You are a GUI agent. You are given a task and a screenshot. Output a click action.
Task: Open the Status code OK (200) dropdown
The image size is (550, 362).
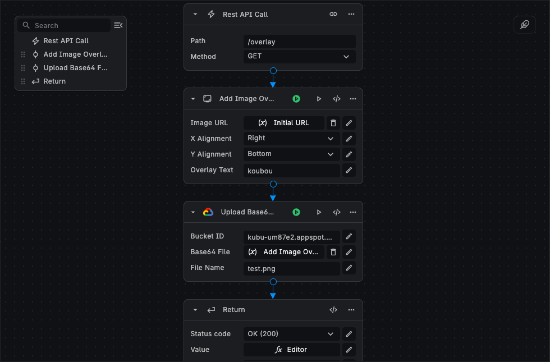291,334
